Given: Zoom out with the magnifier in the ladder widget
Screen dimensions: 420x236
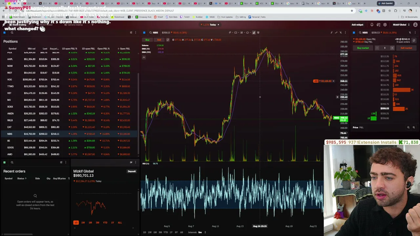Looking at the screenshot, I should [409, 128].
